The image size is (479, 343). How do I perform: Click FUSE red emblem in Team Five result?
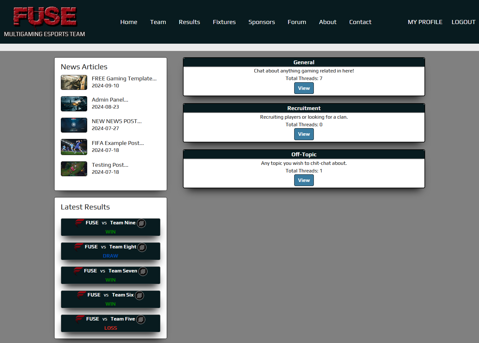tap(80, 319)
